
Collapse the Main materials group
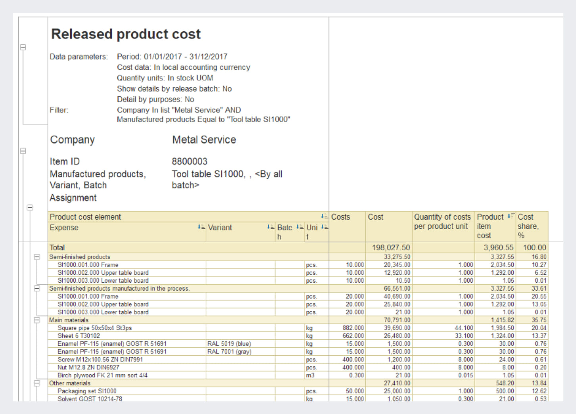37,320
